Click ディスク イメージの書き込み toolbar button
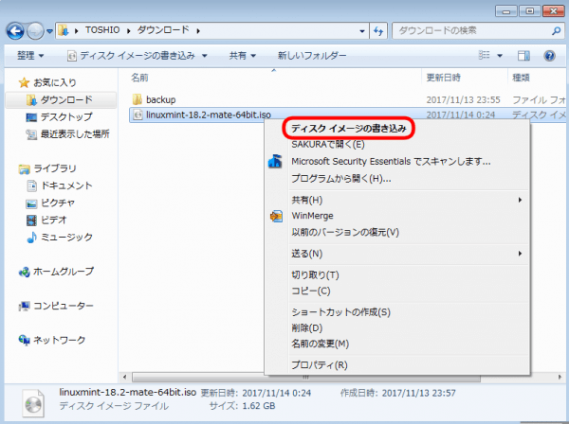569x424 pixels. pos(132,56)
